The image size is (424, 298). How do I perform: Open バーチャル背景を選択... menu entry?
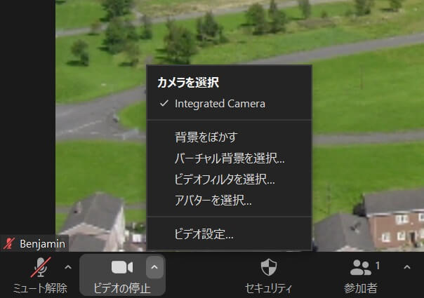point(229,158)
